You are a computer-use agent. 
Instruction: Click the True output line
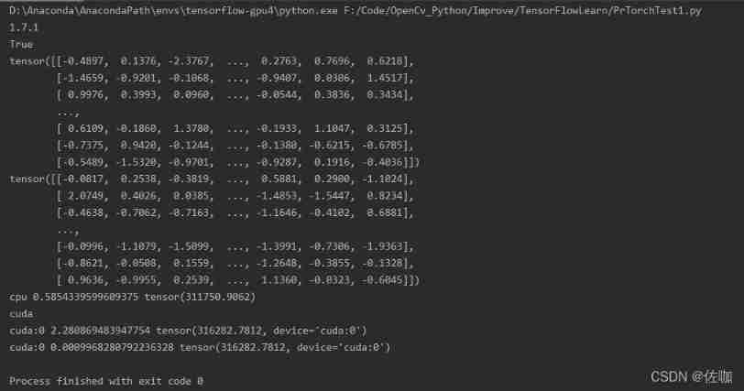(21, 43)
